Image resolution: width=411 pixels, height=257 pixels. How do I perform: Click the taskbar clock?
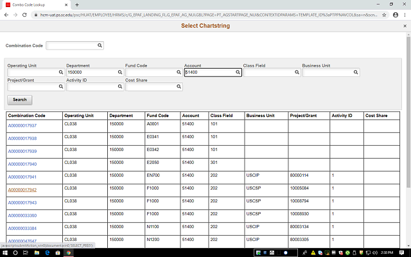387,253
